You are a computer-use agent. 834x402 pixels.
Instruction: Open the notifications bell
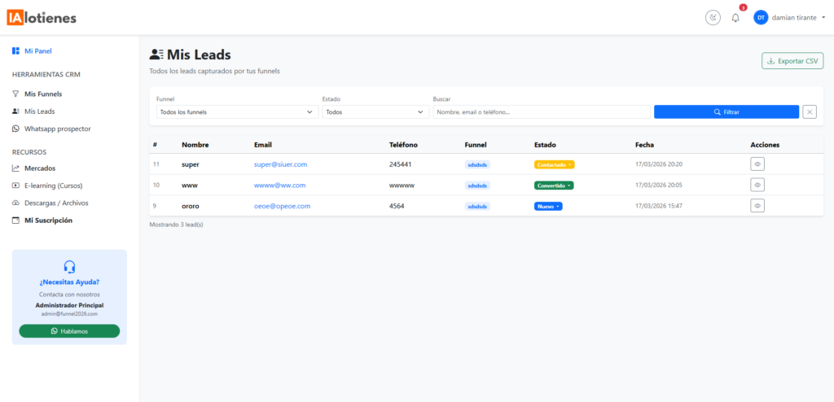(x=735, y=17)
